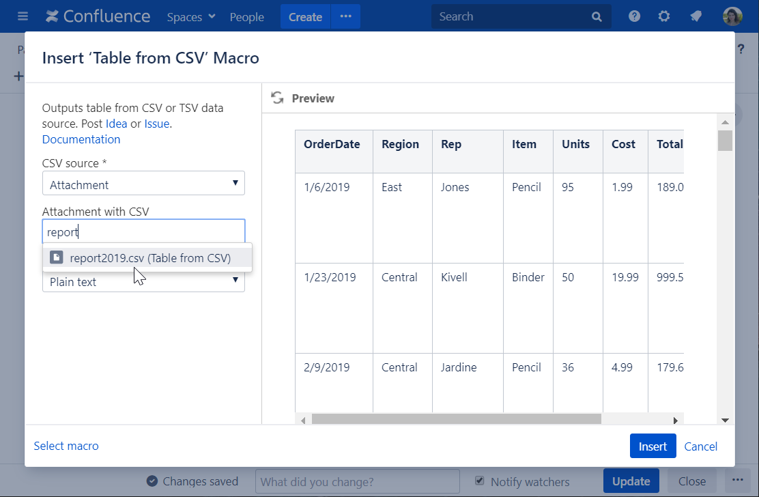Refresh the preview with the reload icon
The width and height of the screenshot is (759, 497).
coord(277,98)
